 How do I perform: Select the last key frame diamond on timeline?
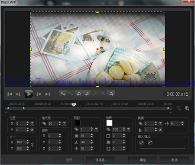168,108
